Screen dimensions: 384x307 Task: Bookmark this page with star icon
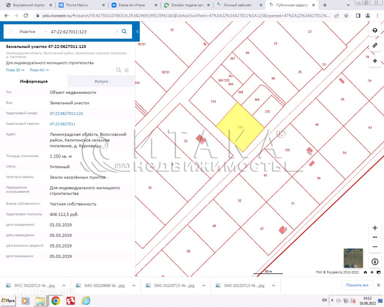pyautogui.click(x=346, y=16)
